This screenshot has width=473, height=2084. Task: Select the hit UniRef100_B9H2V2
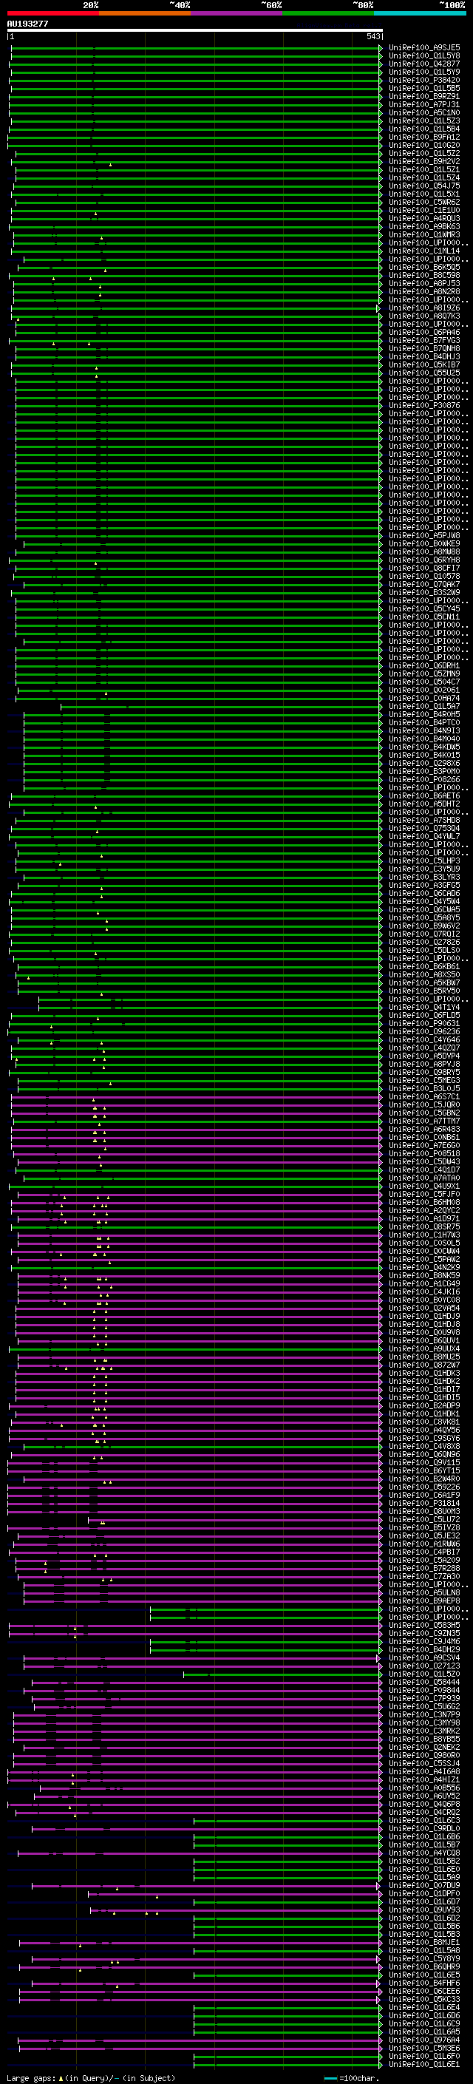[424, 162]
